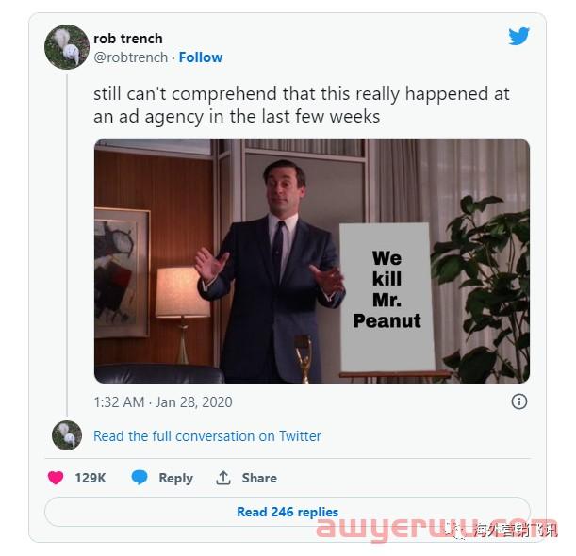
Task: Click the "Share" text label
Action: pos(259,478)
